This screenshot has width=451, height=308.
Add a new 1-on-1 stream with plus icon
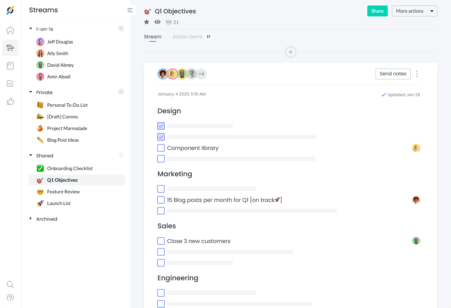tap(121, 28)
